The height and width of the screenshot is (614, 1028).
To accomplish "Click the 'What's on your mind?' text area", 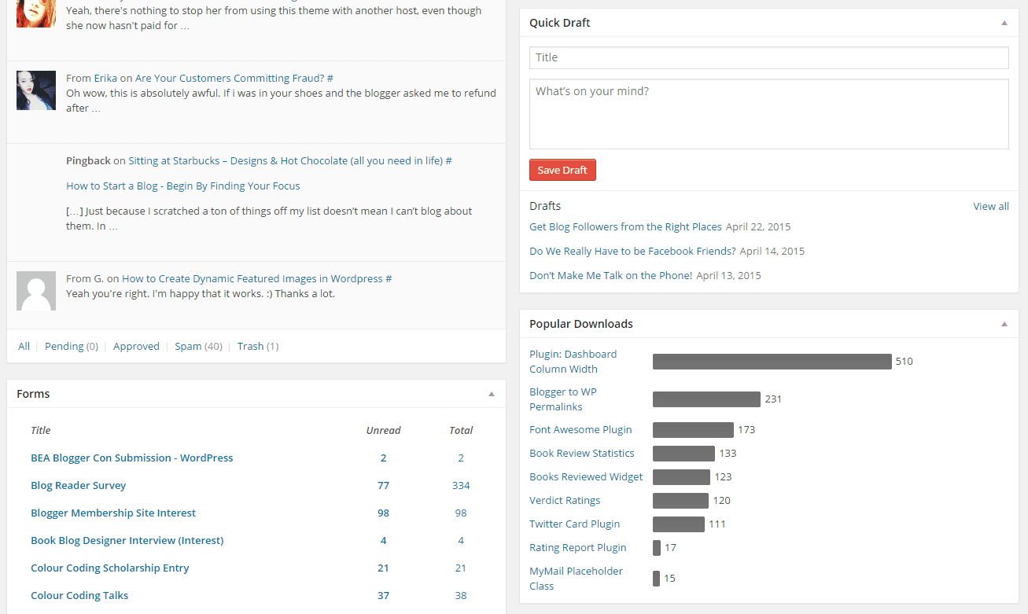I will tap(768, 114).
